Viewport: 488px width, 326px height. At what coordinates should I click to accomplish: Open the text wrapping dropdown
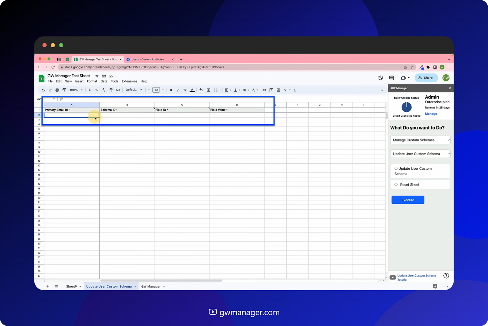[x=246, y=90]
